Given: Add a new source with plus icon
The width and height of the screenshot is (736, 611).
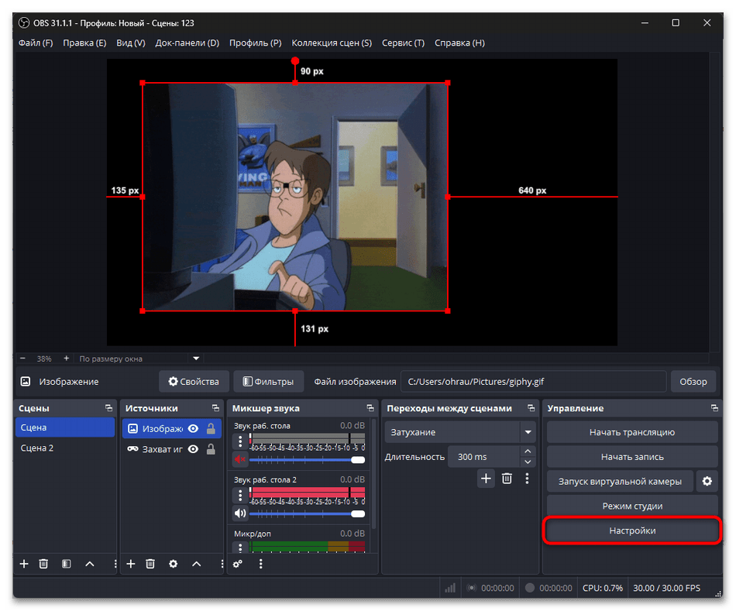Looking at the screenshot, I should tap(131, 564).
